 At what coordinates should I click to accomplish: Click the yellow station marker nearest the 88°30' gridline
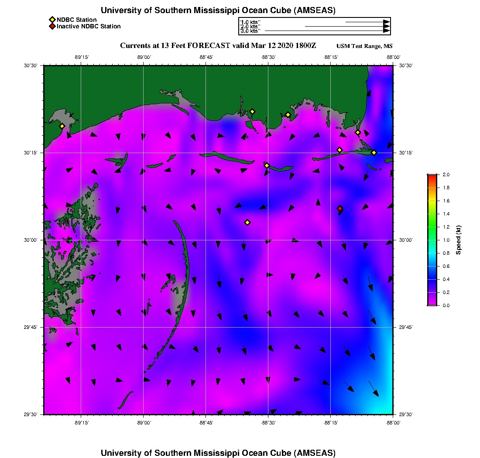coord(267,165)
